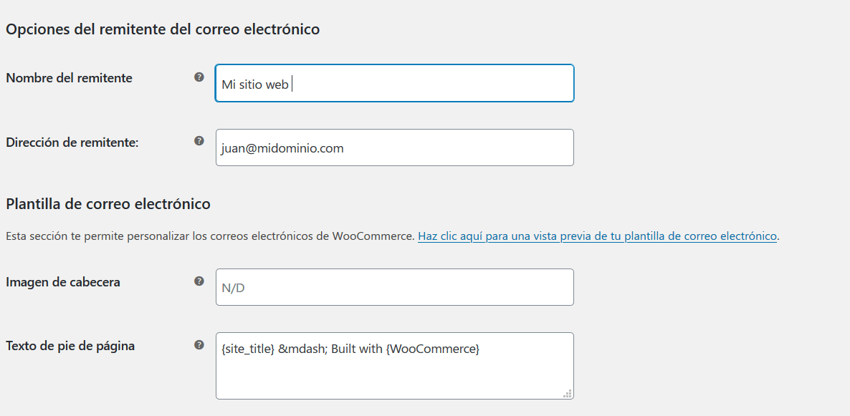Click the Dirección de remitente email field
Viewport: 850px width, 416px height.
pyautogui.click(x=395, y=147)
